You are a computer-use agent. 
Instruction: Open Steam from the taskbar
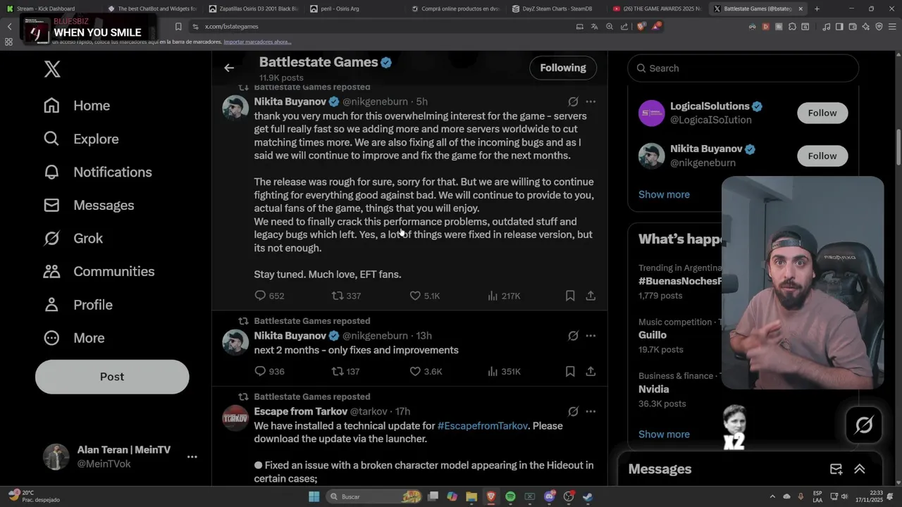tap(587, 496)
